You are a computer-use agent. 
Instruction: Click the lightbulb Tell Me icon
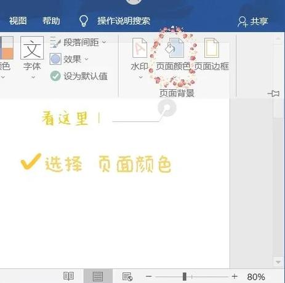pos(84,21)
